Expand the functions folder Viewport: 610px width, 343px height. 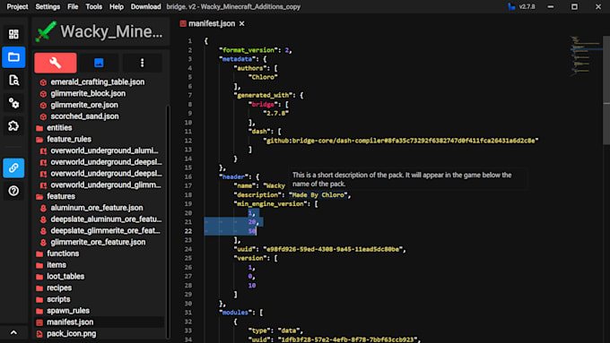[x=63, y=253]
